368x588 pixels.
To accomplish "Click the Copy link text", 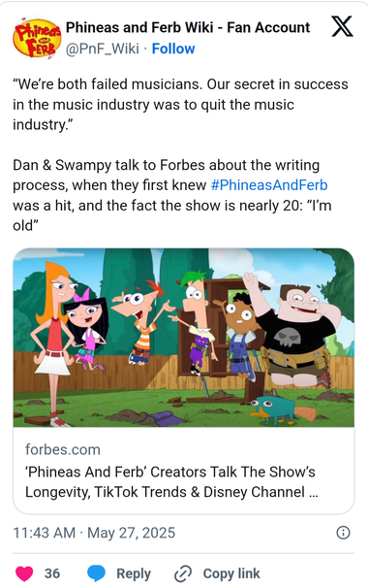I will click(x=231, y=573).
